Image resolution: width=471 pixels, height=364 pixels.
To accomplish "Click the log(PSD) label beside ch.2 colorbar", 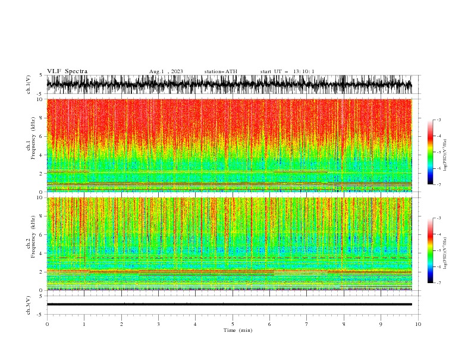I will pyautogui.click(x=445, y=253).
